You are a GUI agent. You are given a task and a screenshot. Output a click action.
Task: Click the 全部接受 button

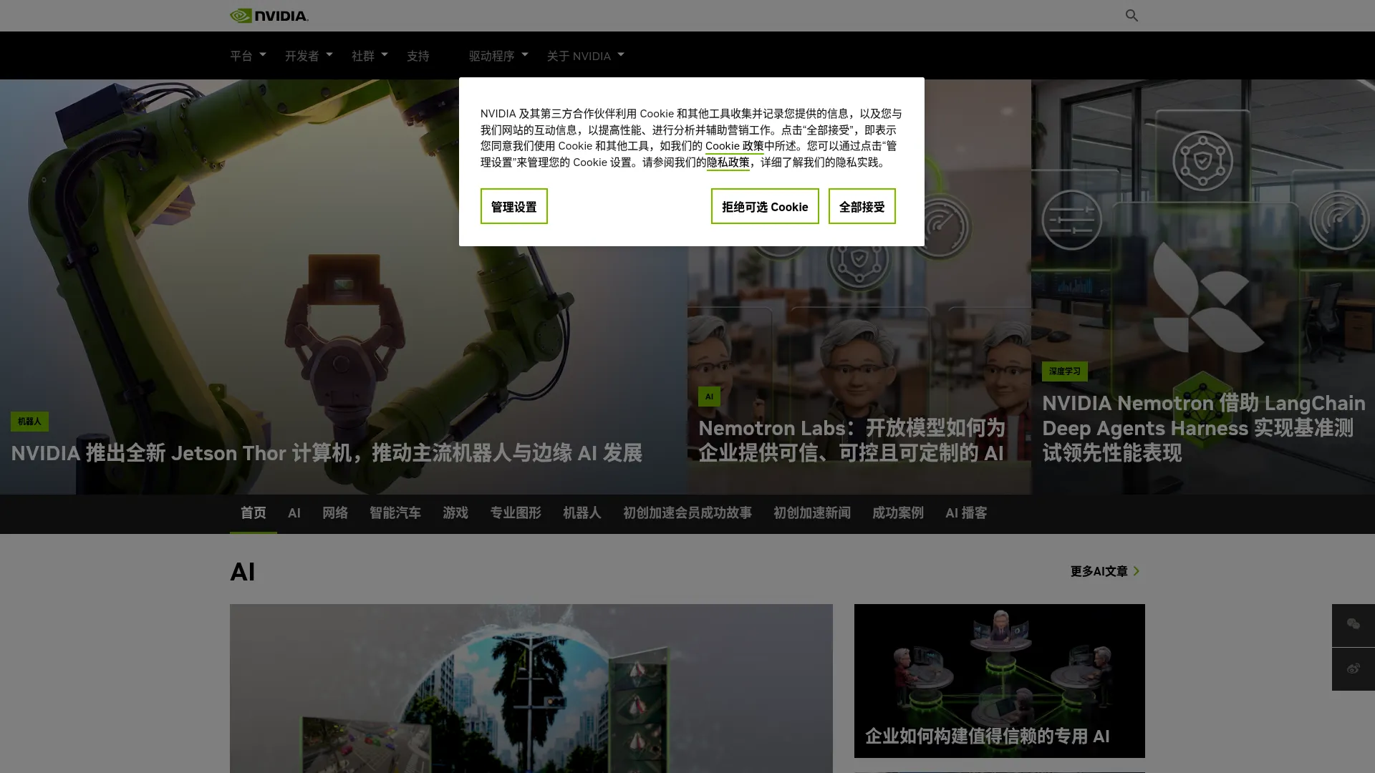pyautogui.click(x=862, y=206)
